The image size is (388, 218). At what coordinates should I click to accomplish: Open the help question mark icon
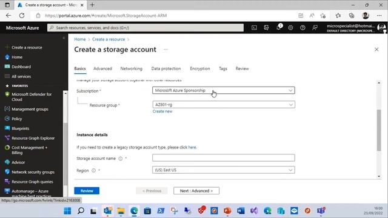pyautogui.click(x=303, y=28)
